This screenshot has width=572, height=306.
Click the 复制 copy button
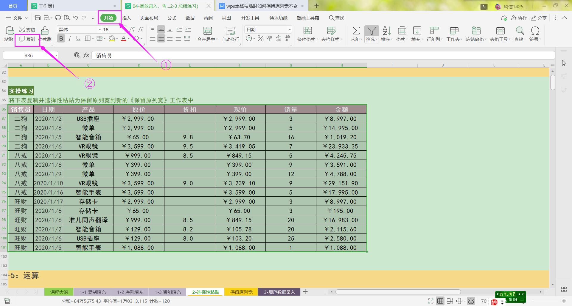coord(27,39)
